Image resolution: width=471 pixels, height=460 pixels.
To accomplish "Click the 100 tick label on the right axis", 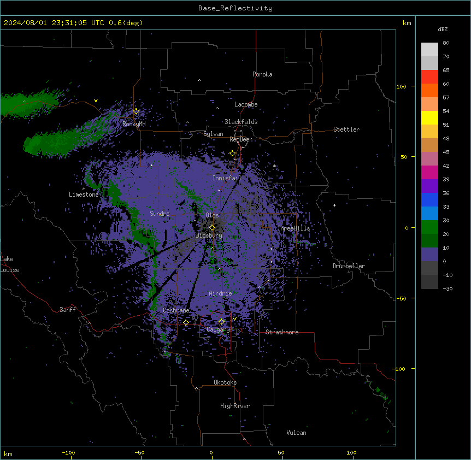I will [401, 86].
